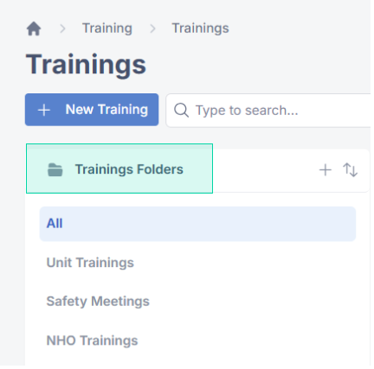Screen dimensions: 374x369
Task: Focus the Type to search field
Action: point(269,111)
